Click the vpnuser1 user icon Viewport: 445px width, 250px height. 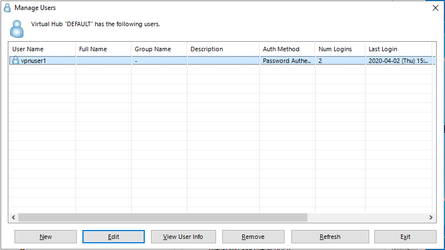[x=15, y=61]
